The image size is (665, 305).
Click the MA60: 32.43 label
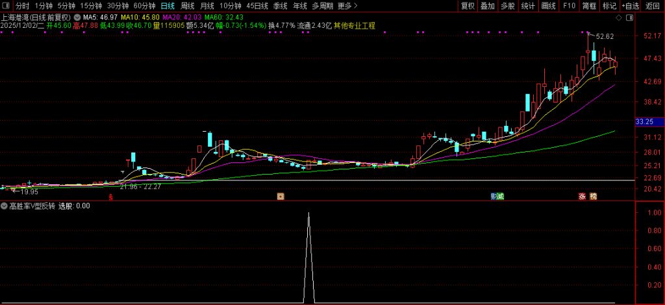point(224,18)
